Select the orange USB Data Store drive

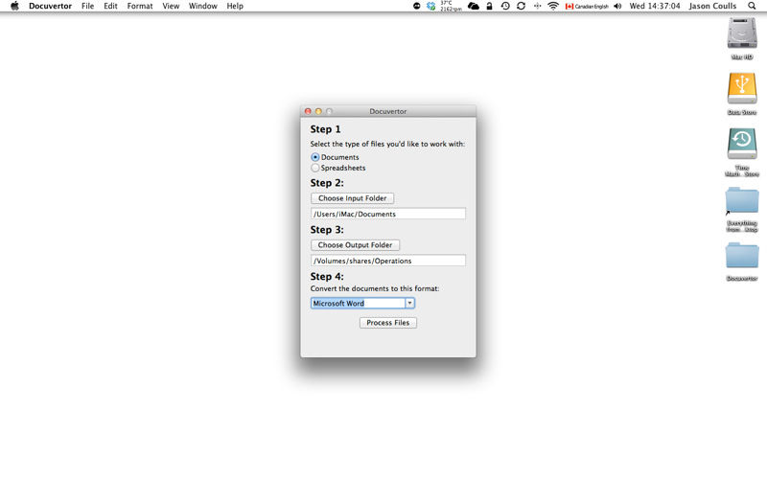pos(742,88)
